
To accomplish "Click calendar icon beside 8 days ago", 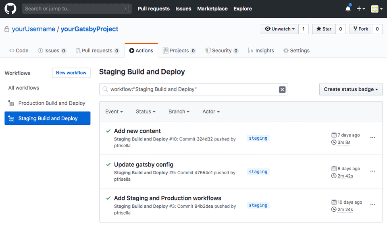I will (334, 168).
